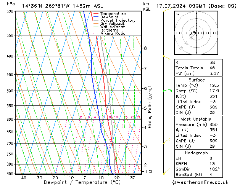Click the K index value 38
This screenshot has width=240, height=185.
(212, 62)
